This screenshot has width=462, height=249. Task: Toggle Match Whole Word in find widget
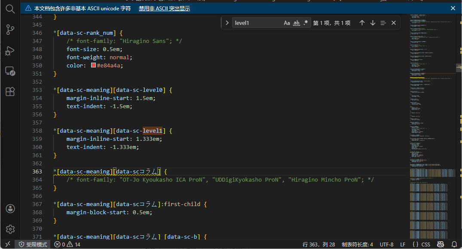pyautogui.click(x=296, y=23)
